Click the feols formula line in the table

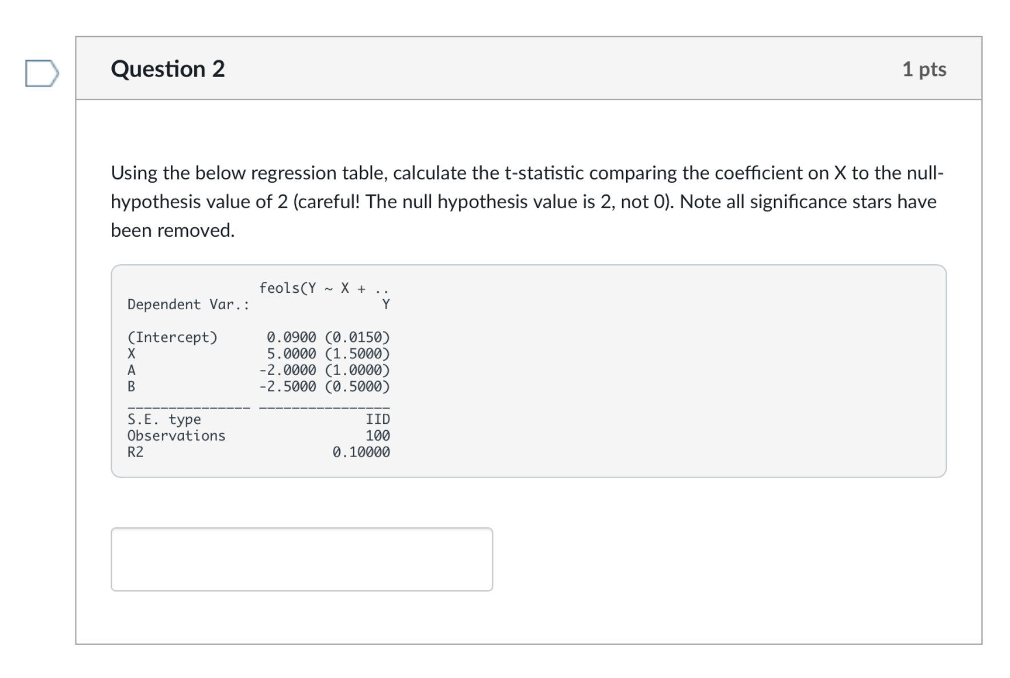pos(324,288)
